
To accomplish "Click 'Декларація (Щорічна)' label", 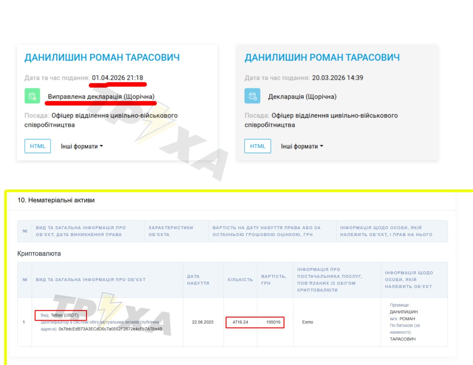I will click(302, 96).
